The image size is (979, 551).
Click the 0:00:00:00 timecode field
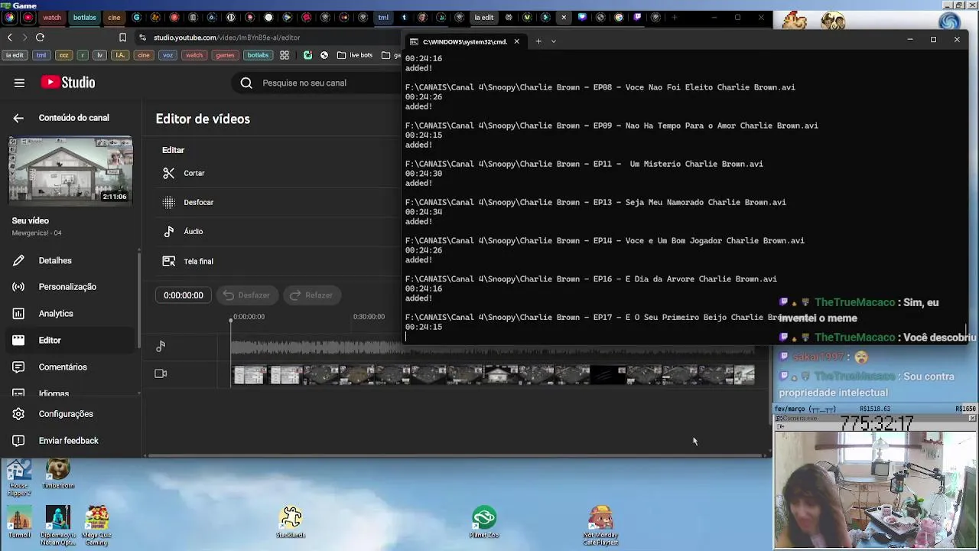pyautogui.click(x=184, y=295)
